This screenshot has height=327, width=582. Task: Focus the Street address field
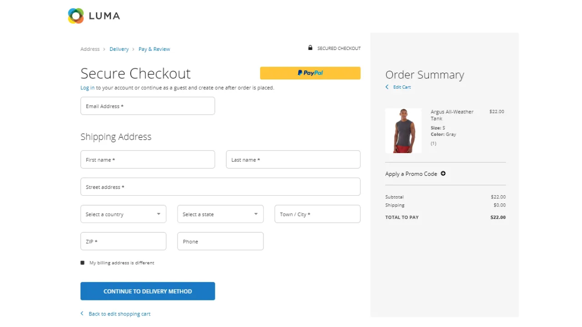point(220,187)
